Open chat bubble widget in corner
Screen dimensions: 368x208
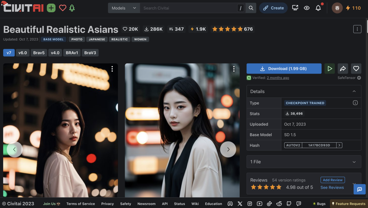coord(359,189)
